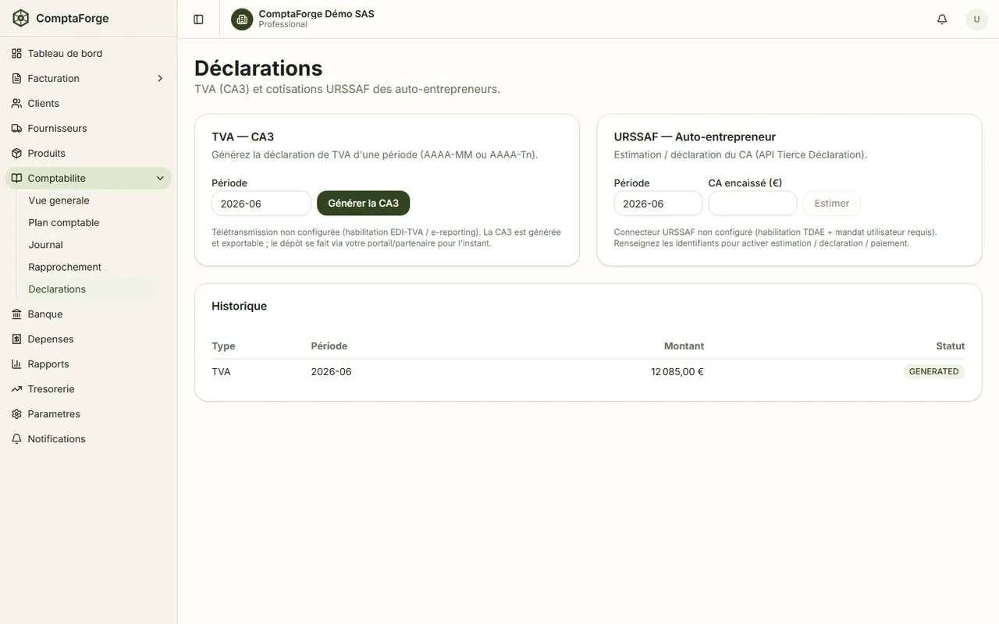Click the Clients people icon
The image size is (999, 624).
pos(16,103)
